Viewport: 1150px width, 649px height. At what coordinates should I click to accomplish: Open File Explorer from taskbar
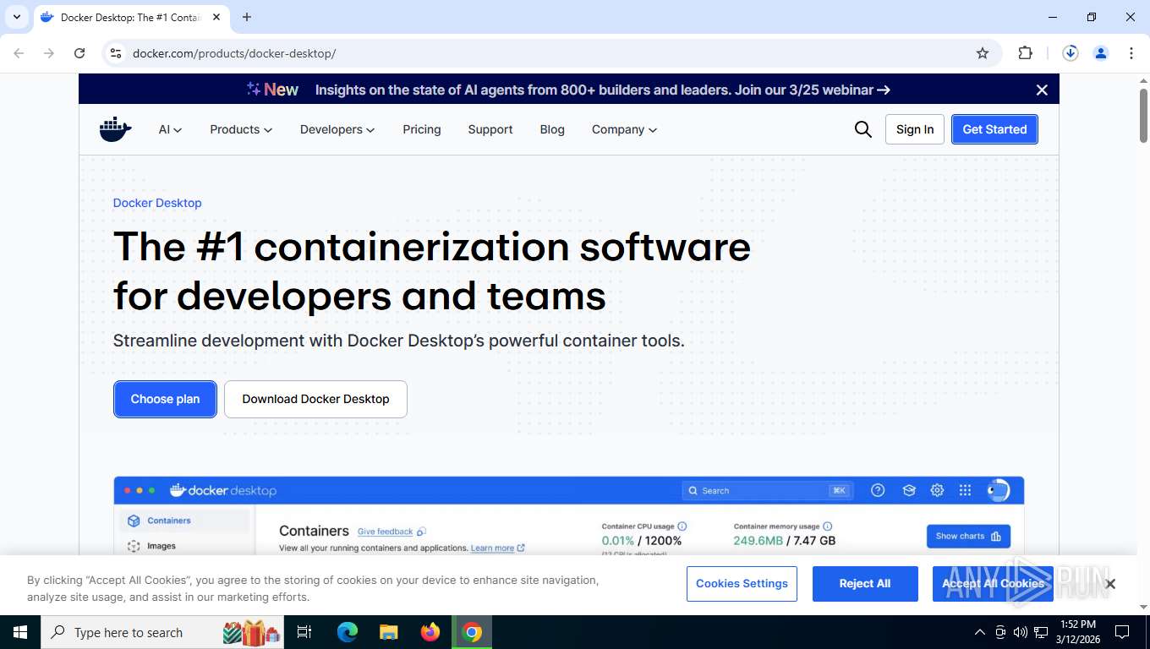pyautogui.click(x=388, y=632)
